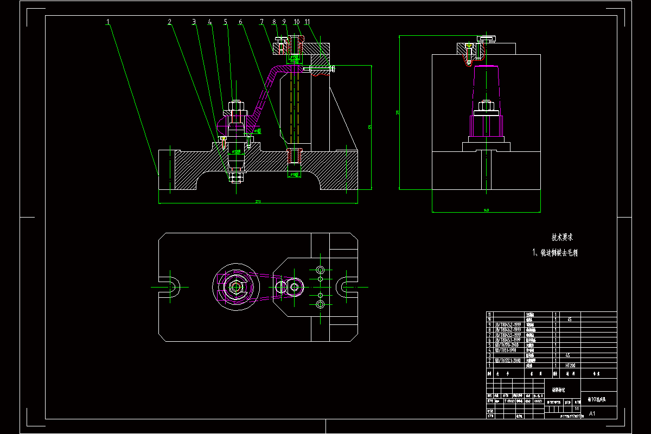This screenshot has width=651, height=434.
Task: Select the JB/T standard cell in row 9
Action: coord(508,324)
